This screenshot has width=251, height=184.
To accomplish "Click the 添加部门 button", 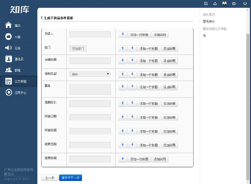I will click(78, 49).
